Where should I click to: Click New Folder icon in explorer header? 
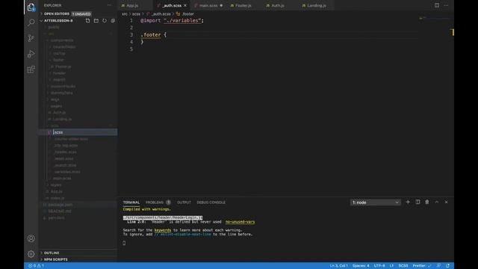tap(96, 20)
